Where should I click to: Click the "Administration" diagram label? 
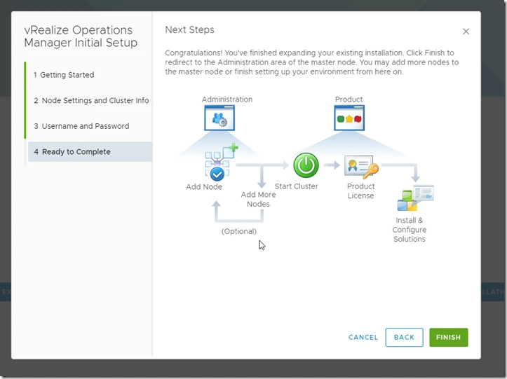click(x=227, y=99)
